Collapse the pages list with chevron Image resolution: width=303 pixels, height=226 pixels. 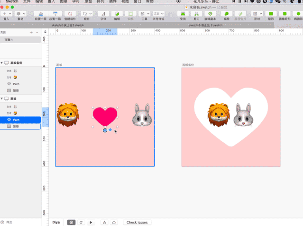pos(37,32)
